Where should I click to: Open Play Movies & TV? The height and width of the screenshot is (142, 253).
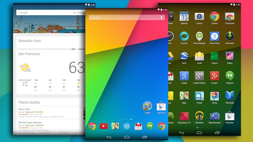click(x=184, y=117)
